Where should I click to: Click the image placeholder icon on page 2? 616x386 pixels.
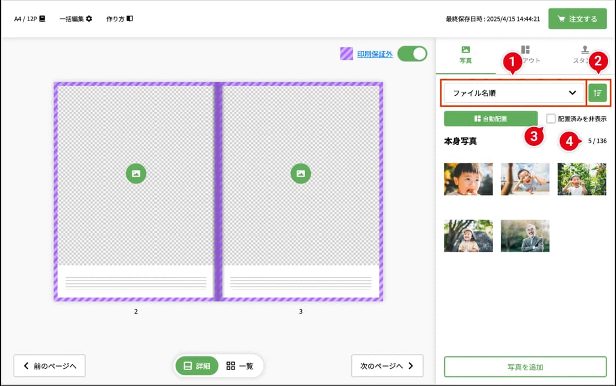coord(136,173)
